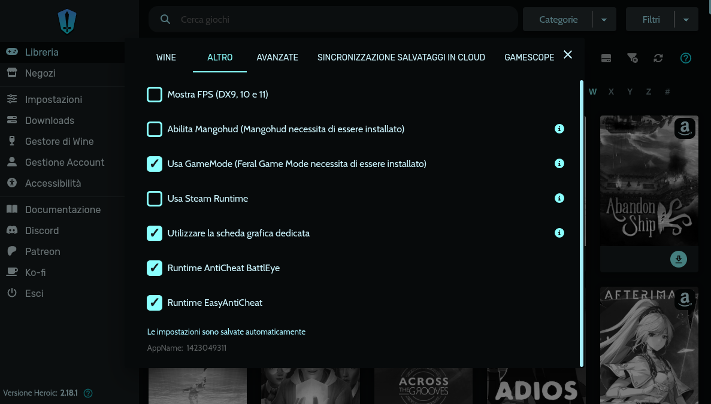Open Gestione Account
Image resolution: width=711 pixels, height=404 pixels.
[62, 162]
